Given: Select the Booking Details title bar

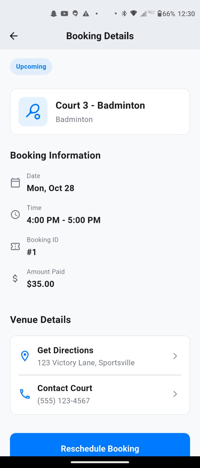Looking at the screenshot, I should tap(100, 36).
